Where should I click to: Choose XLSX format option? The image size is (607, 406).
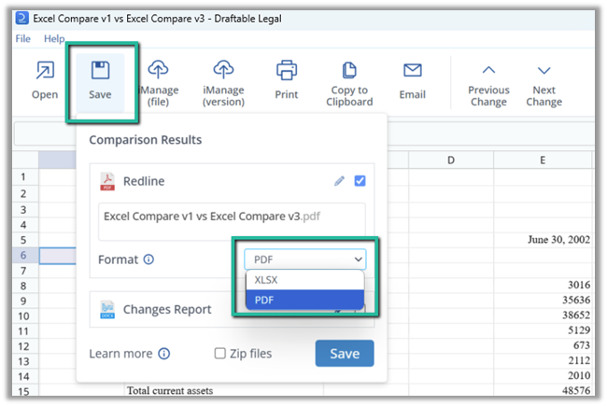click(x=305, y=280)
